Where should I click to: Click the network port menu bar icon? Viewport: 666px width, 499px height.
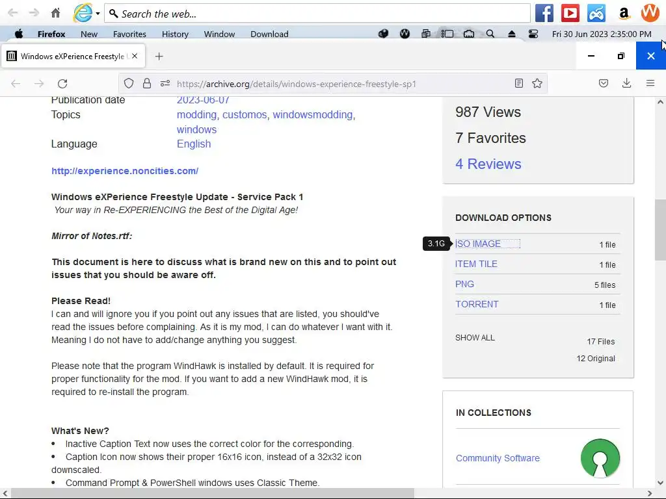tap(469, 34)
